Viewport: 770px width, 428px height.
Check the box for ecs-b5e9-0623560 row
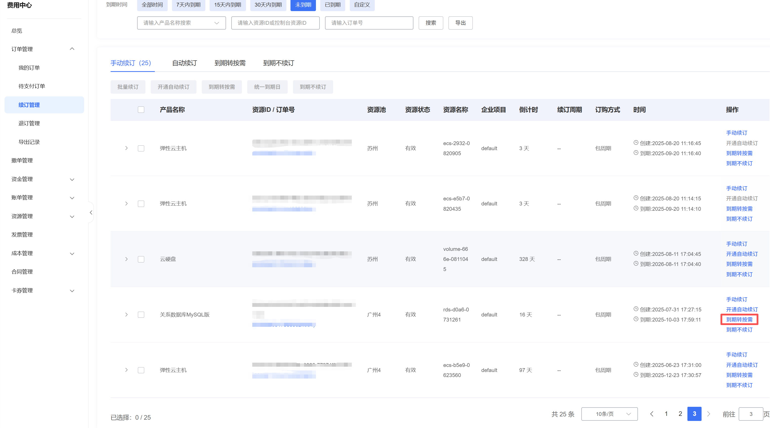(141, 370)
